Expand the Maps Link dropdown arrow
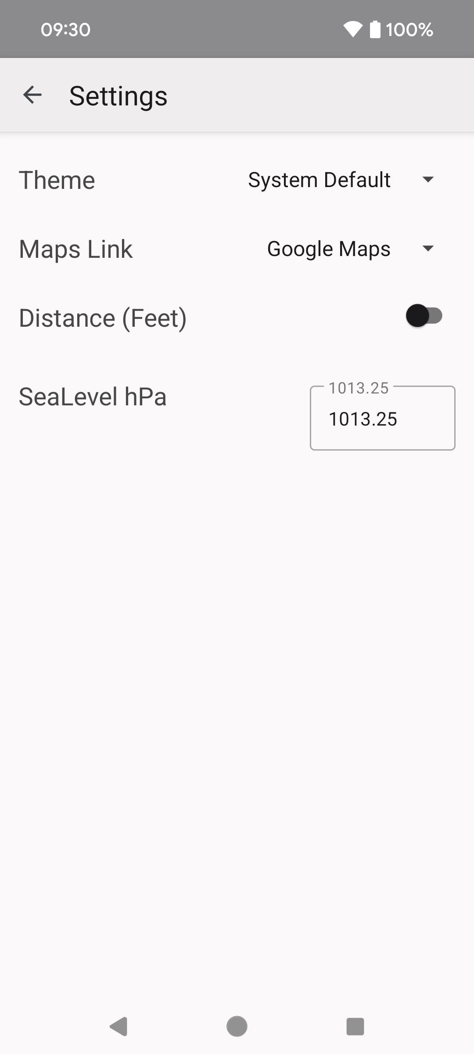The image size is (474, 1054). click(x=428, y=249)
